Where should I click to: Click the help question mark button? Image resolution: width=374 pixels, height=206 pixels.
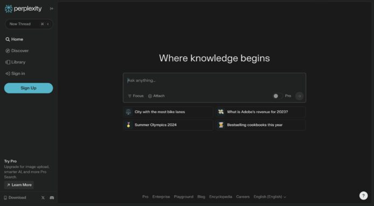pyautogui.click(x=363, y=196)
